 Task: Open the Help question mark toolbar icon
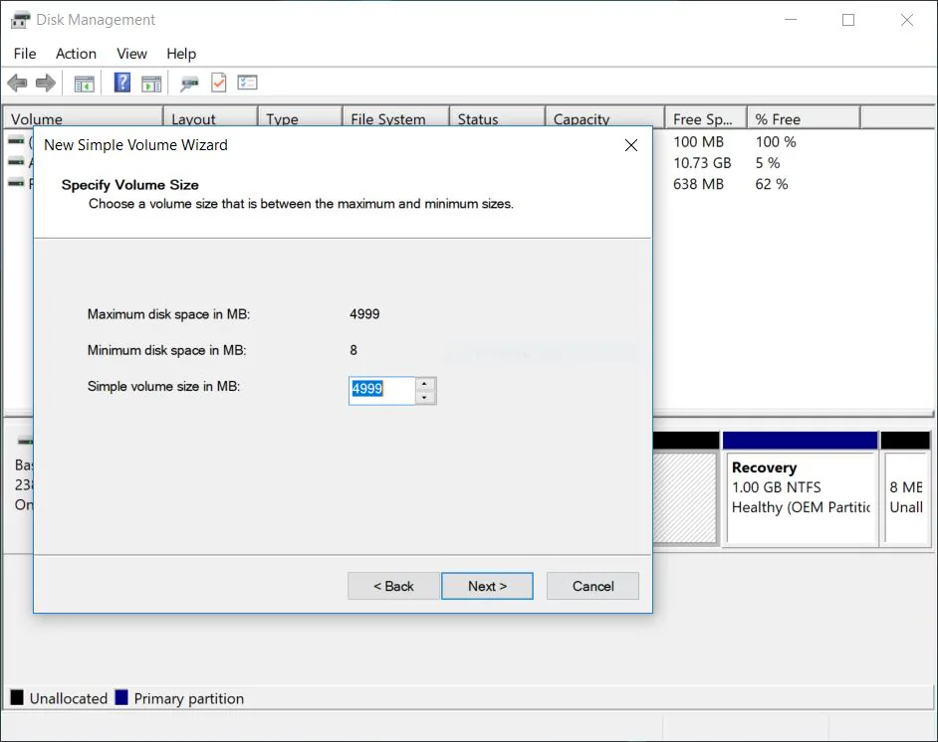point(122,83)
